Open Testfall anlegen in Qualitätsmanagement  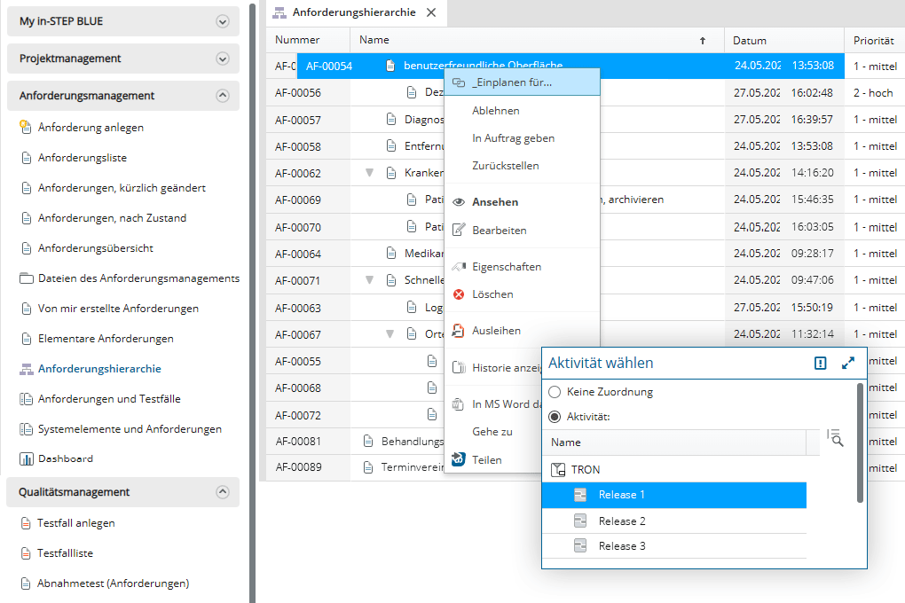pyautogui.click(x=76, y=523)
